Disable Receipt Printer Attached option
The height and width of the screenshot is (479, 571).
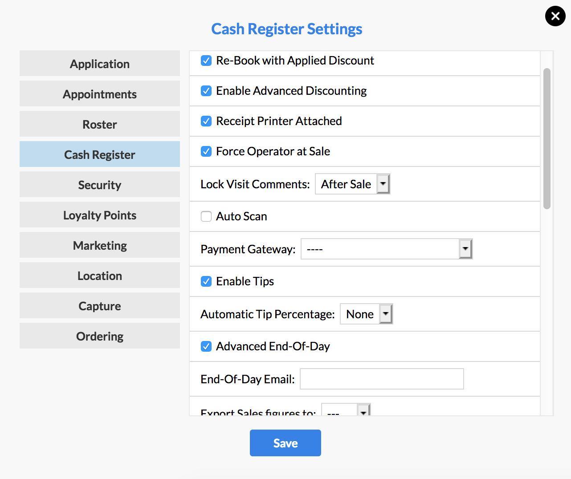(x=206, y=121)
